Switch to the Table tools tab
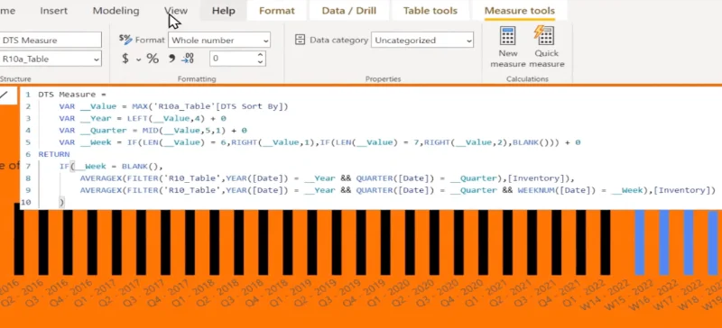722x328 pixels. point(430,11)
